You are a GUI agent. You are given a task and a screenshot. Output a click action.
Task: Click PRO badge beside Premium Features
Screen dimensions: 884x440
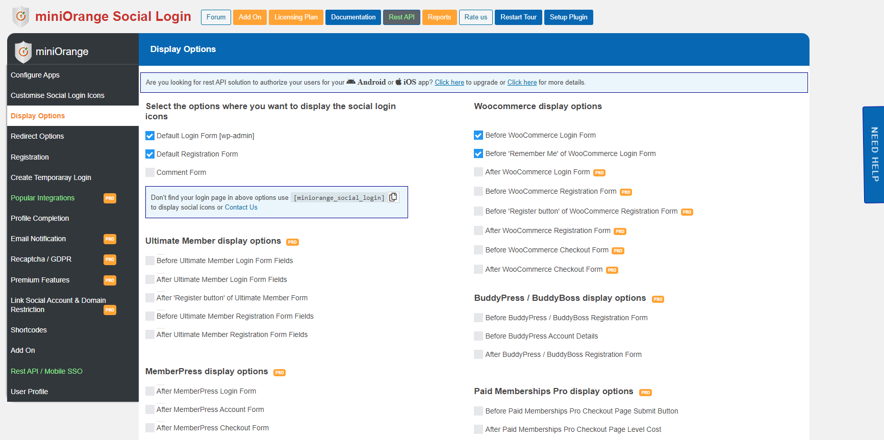pyautogui.click(x=110, y=280)
